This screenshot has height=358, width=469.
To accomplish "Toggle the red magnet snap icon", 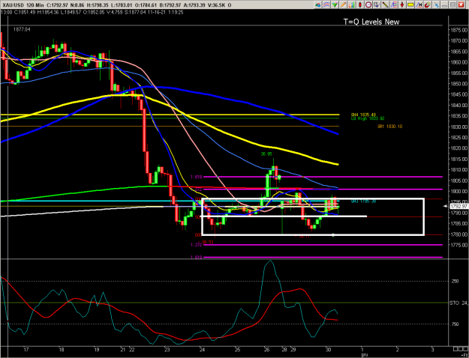I will 428,4.
